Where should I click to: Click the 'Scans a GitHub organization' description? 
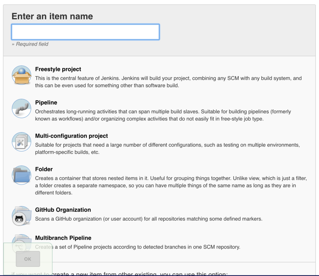[149, 219]
